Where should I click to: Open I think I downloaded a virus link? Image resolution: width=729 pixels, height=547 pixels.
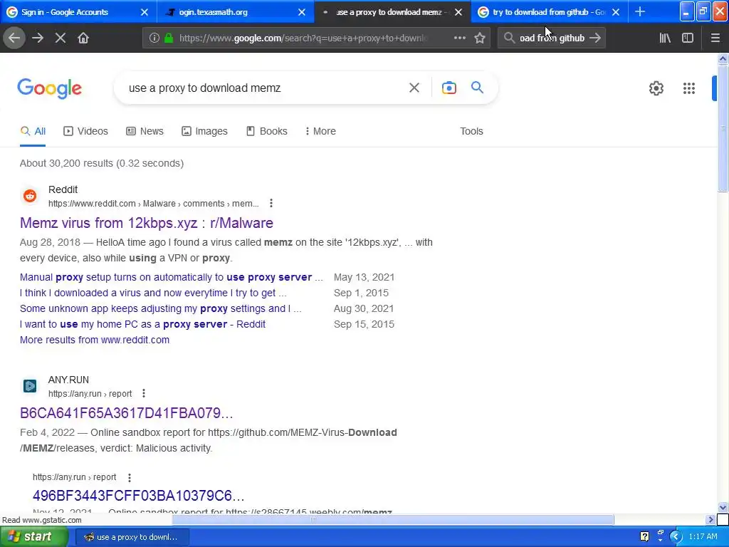pos(153,293)
